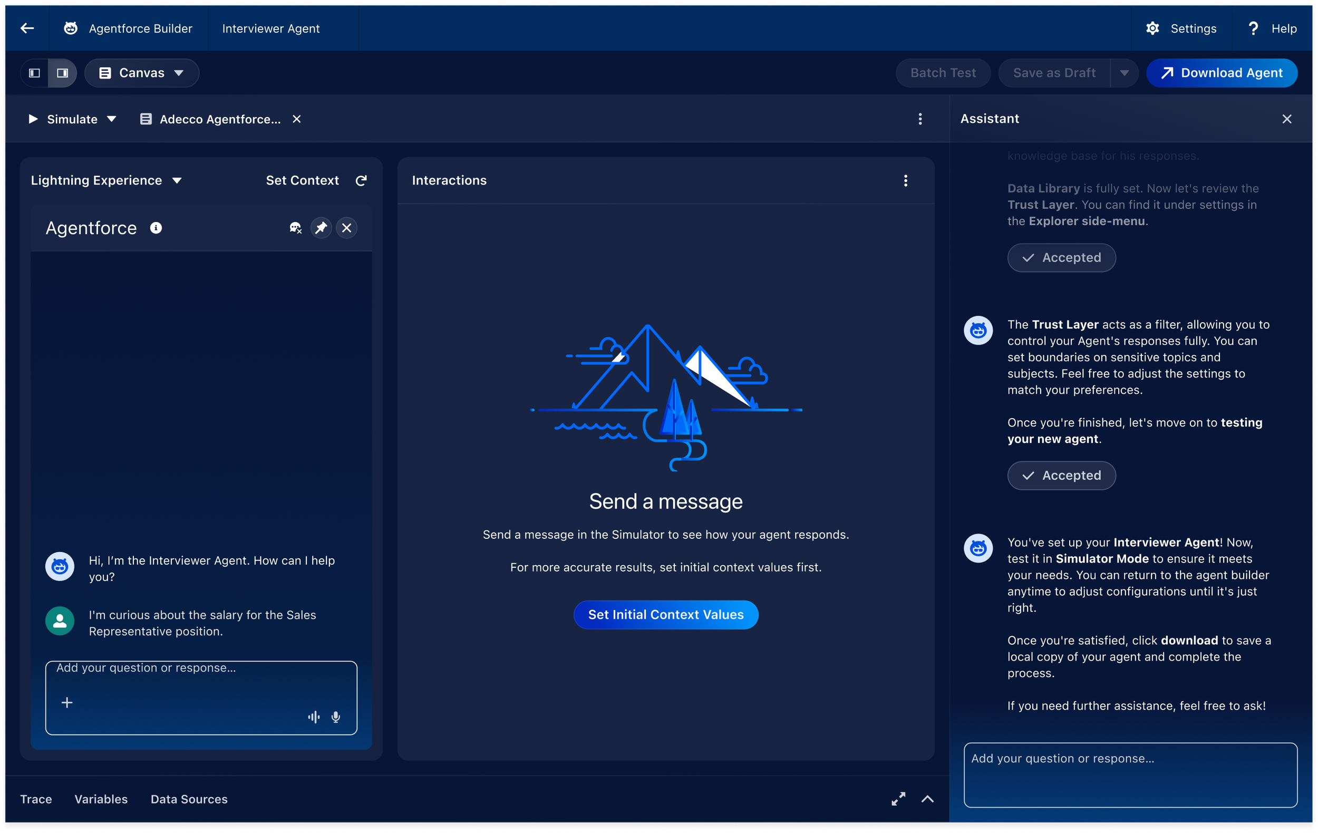Click the Download Agent button
The width and height of the screenshot is (1318, 833).
tap(1221, 73)
